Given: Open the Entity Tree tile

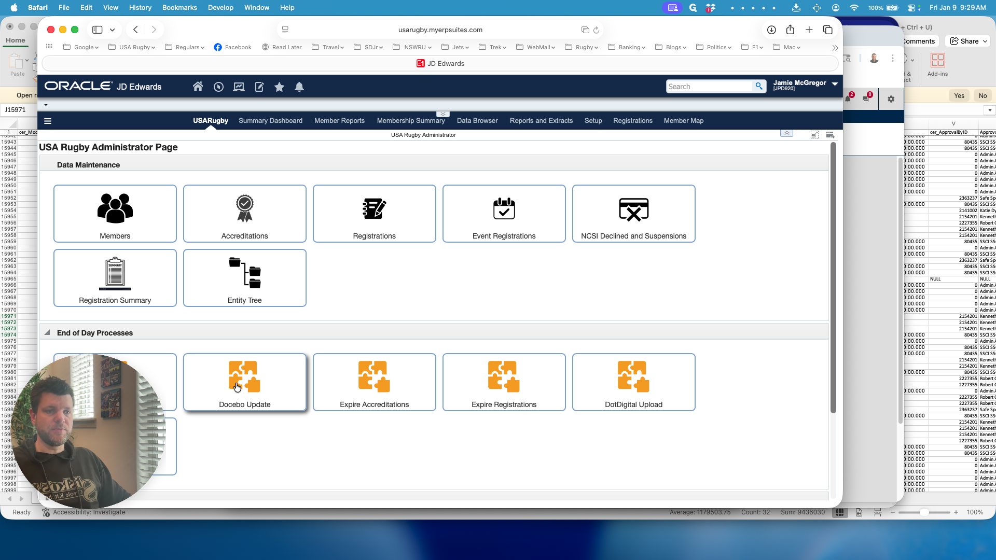Looking at the screenshot, I should click(x=244, y=278).
